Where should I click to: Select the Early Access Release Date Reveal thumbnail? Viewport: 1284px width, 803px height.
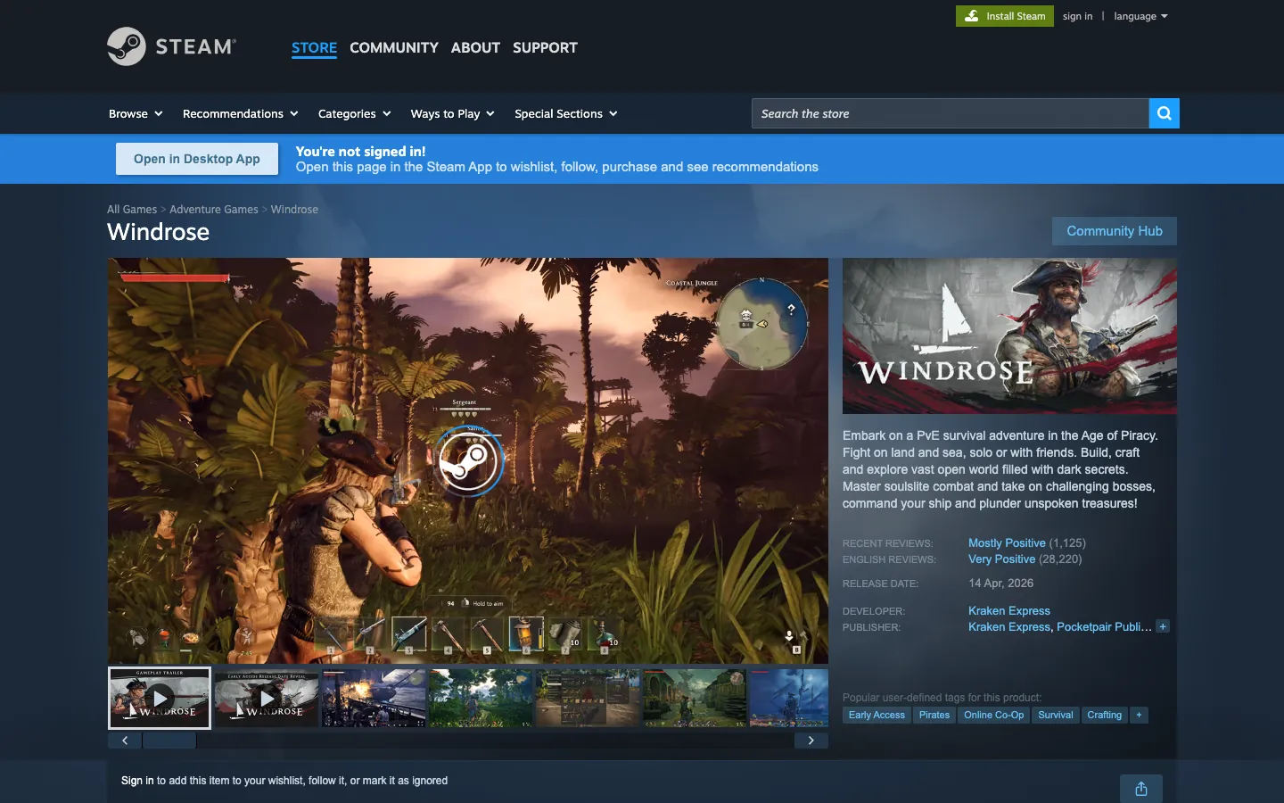pyautogui.click(x=267, y=698)
